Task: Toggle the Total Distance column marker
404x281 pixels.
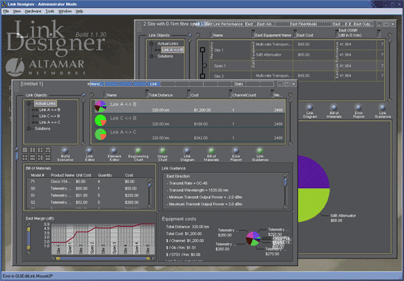Action: point(146,94)
